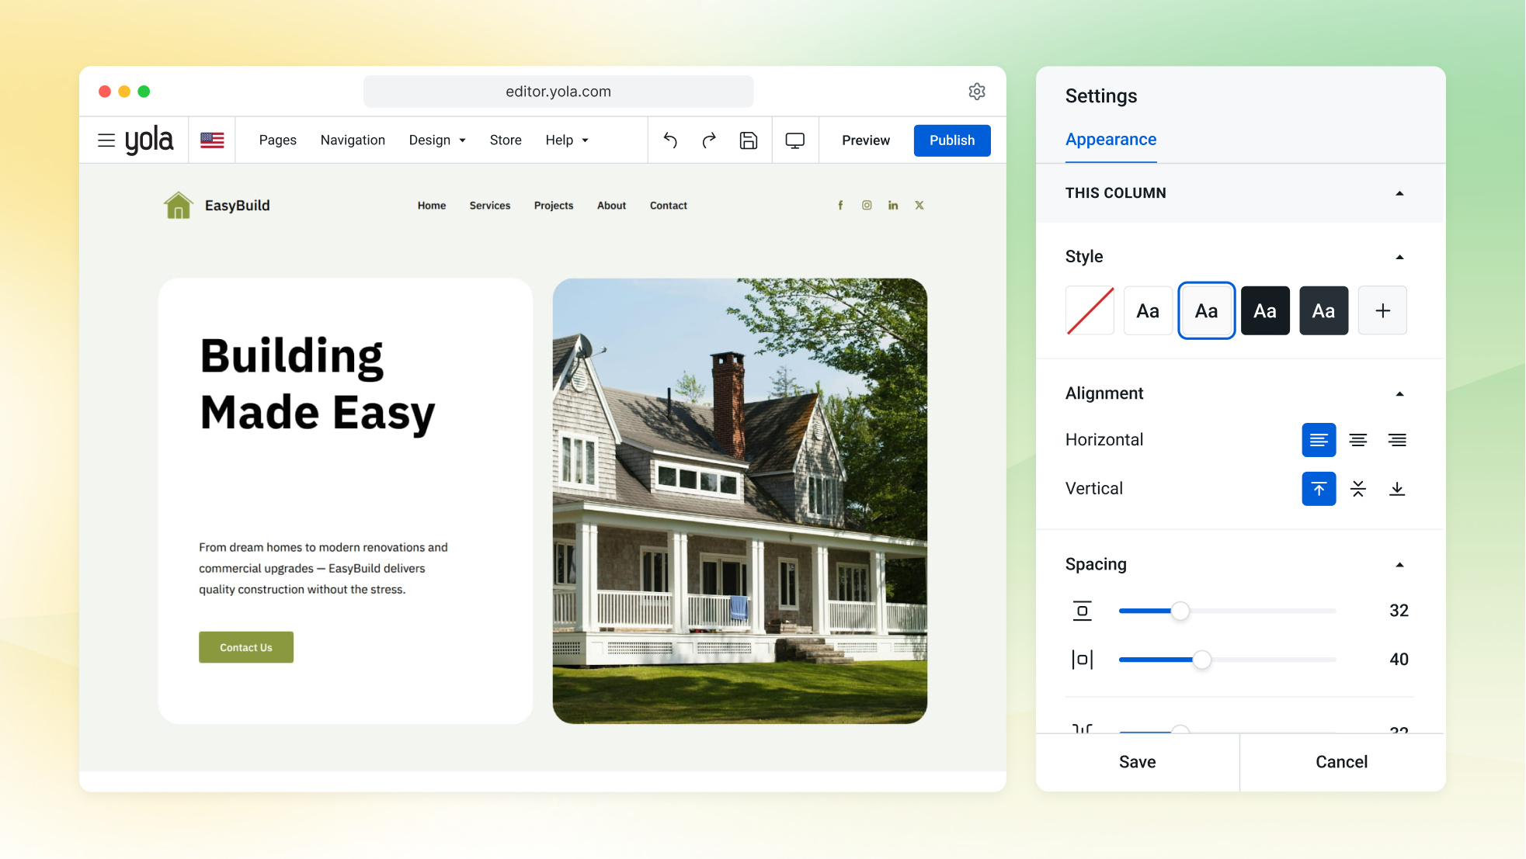Select the no-style red slash swatch
1526x859 pixels.
1090,310
